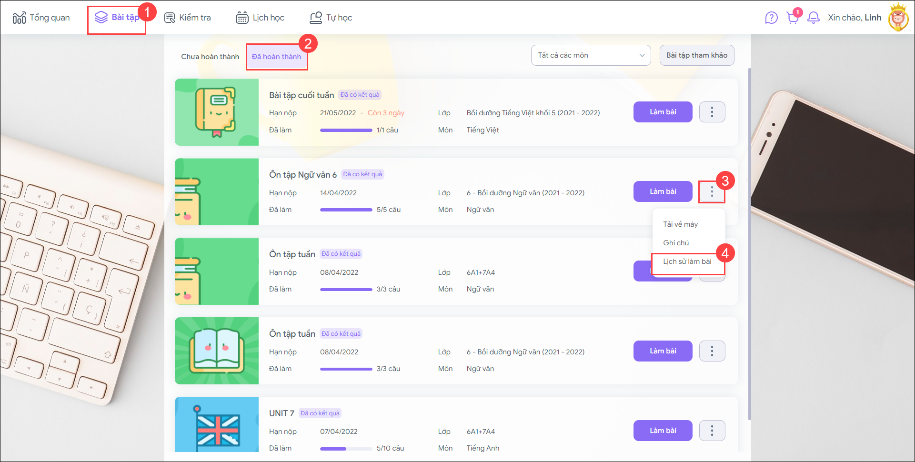Open 'Ôn tập tuần' title of 6 - Bồi dưỡng card
The height and width of the screenshot is (462, 915).
(x=292, y=334)
